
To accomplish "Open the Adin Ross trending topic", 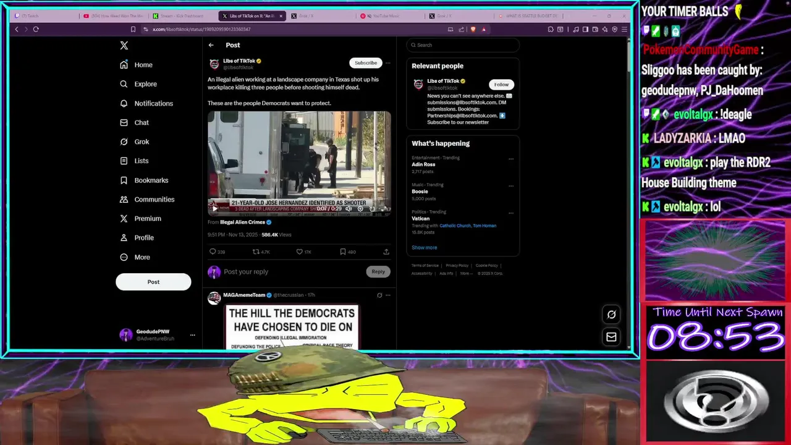I will click(423, 164).
